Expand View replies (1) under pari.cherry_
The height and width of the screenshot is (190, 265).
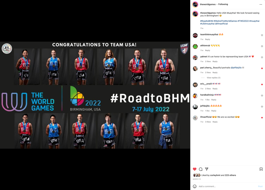213,78
